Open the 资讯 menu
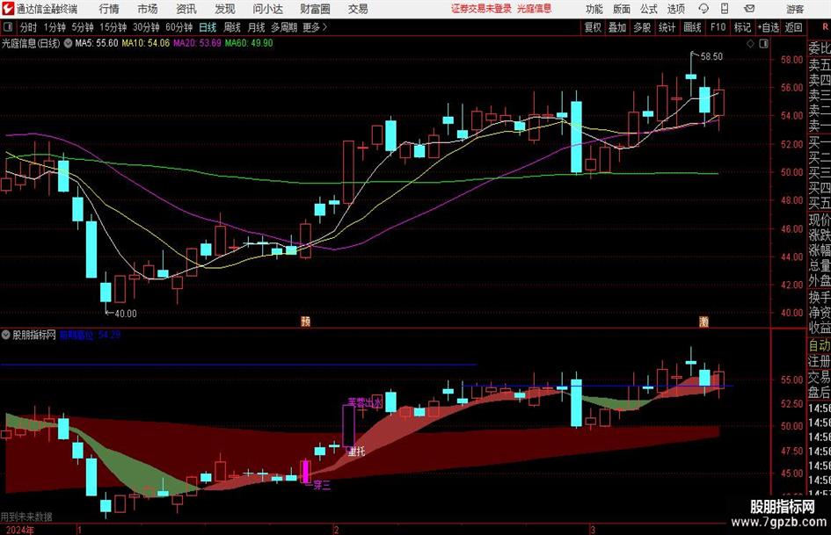The image size is (831, 535). pos(186,9)
